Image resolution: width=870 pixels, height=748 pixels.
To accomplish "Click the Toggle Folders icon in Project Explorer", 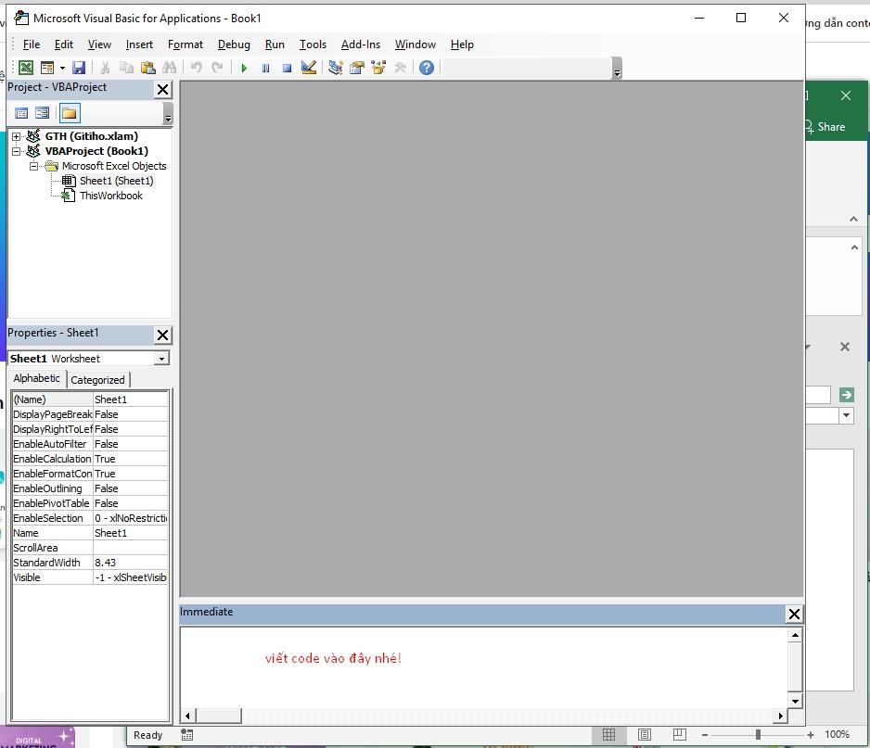I will [69, 113].
